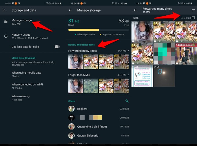The height and width of the screenshot is (146, 197).
Task: Toggle Use less data for calls
Action: coord(57,47)
